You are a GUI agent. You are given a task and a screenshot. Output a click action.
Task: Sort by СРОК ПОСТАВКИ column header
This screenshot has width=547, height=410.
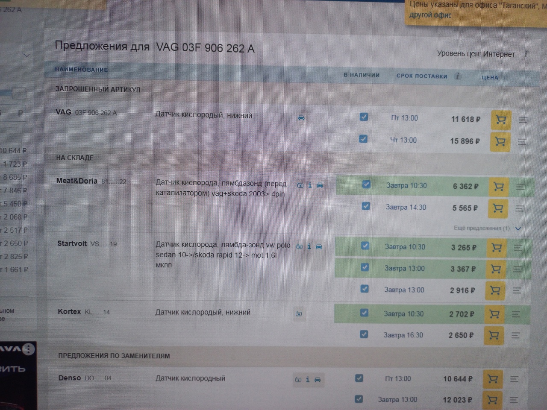tap(421, 76)
